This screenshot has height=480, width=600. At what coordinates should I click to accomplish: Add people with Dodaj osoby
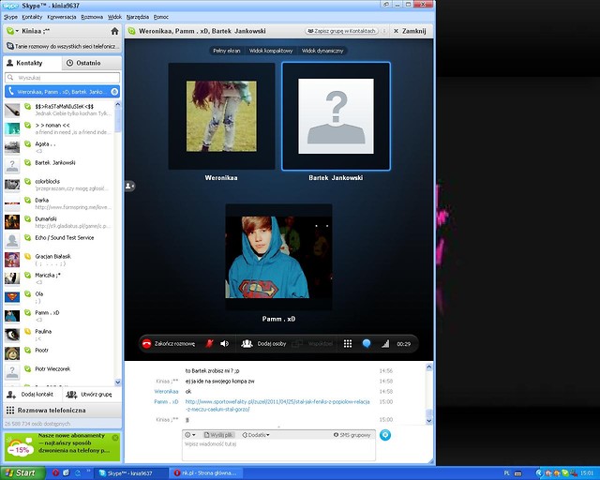pyautogui.click(x=263, y=344)
